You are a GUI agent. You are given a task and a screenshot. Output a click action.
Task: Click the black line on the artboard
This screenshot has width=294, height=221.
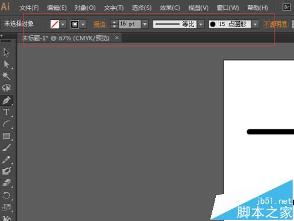click(x=270, y=132)
